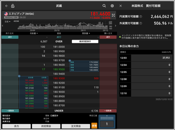
Task: Click the buy quantity 110
Action: coord(96,87)
